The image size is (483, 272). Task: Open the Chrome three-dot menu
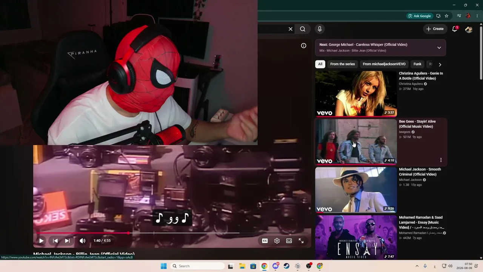point(477,16)
